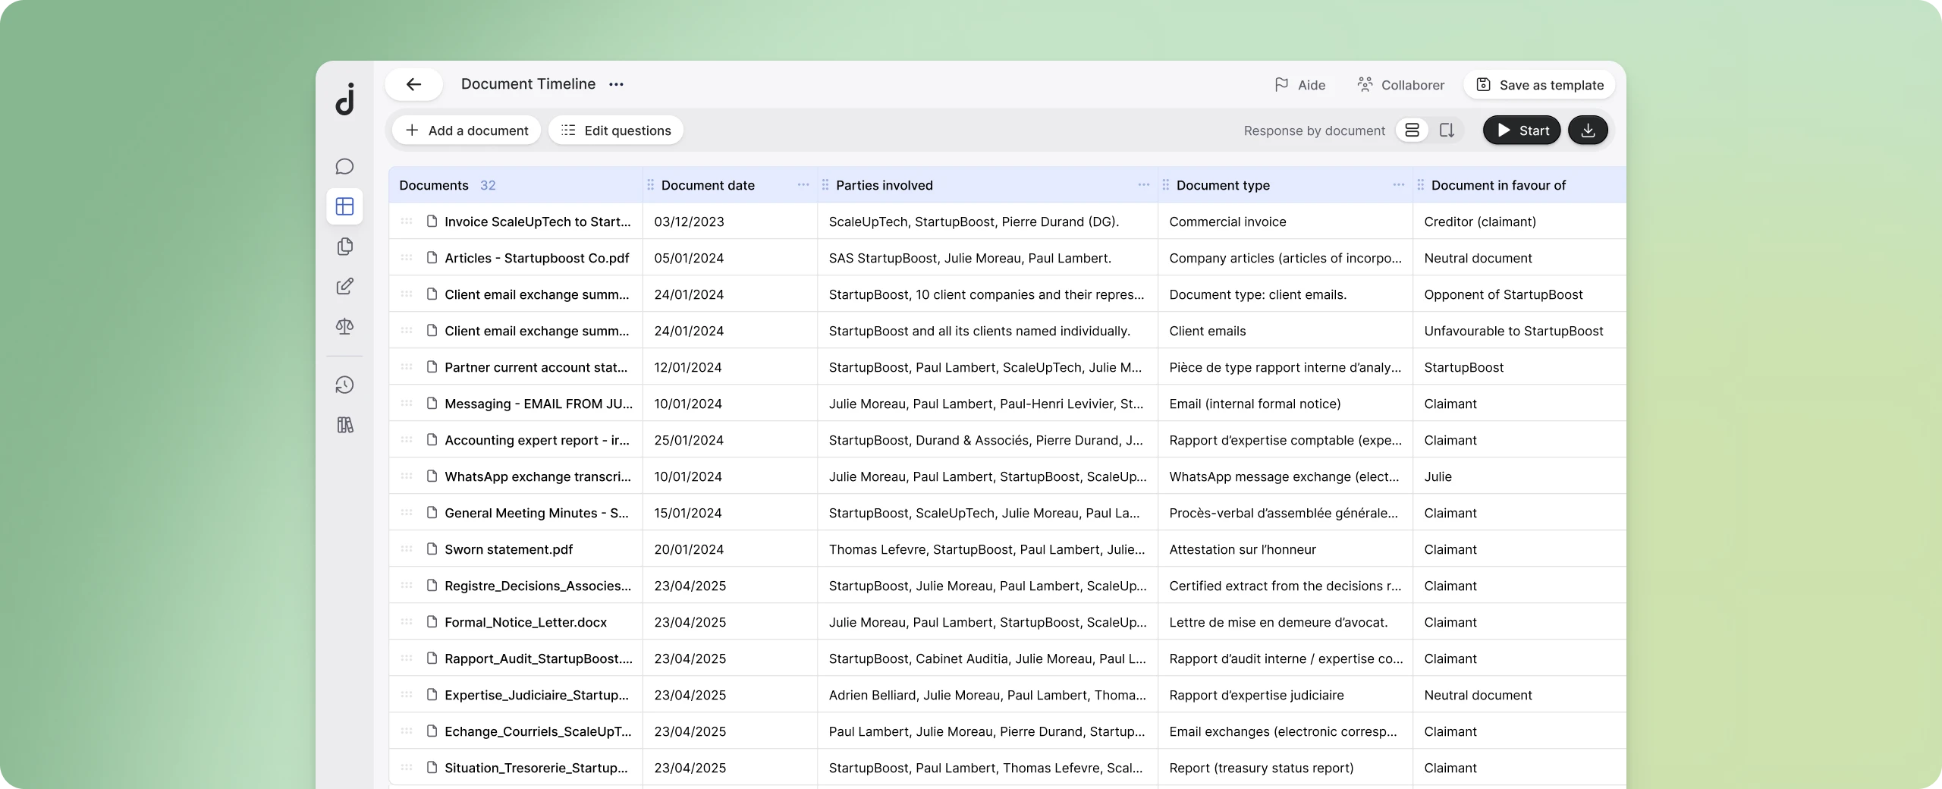Open the chat bubble sidebar icon
This screenshot has height=789, width=1942.
tap(344, 166)
